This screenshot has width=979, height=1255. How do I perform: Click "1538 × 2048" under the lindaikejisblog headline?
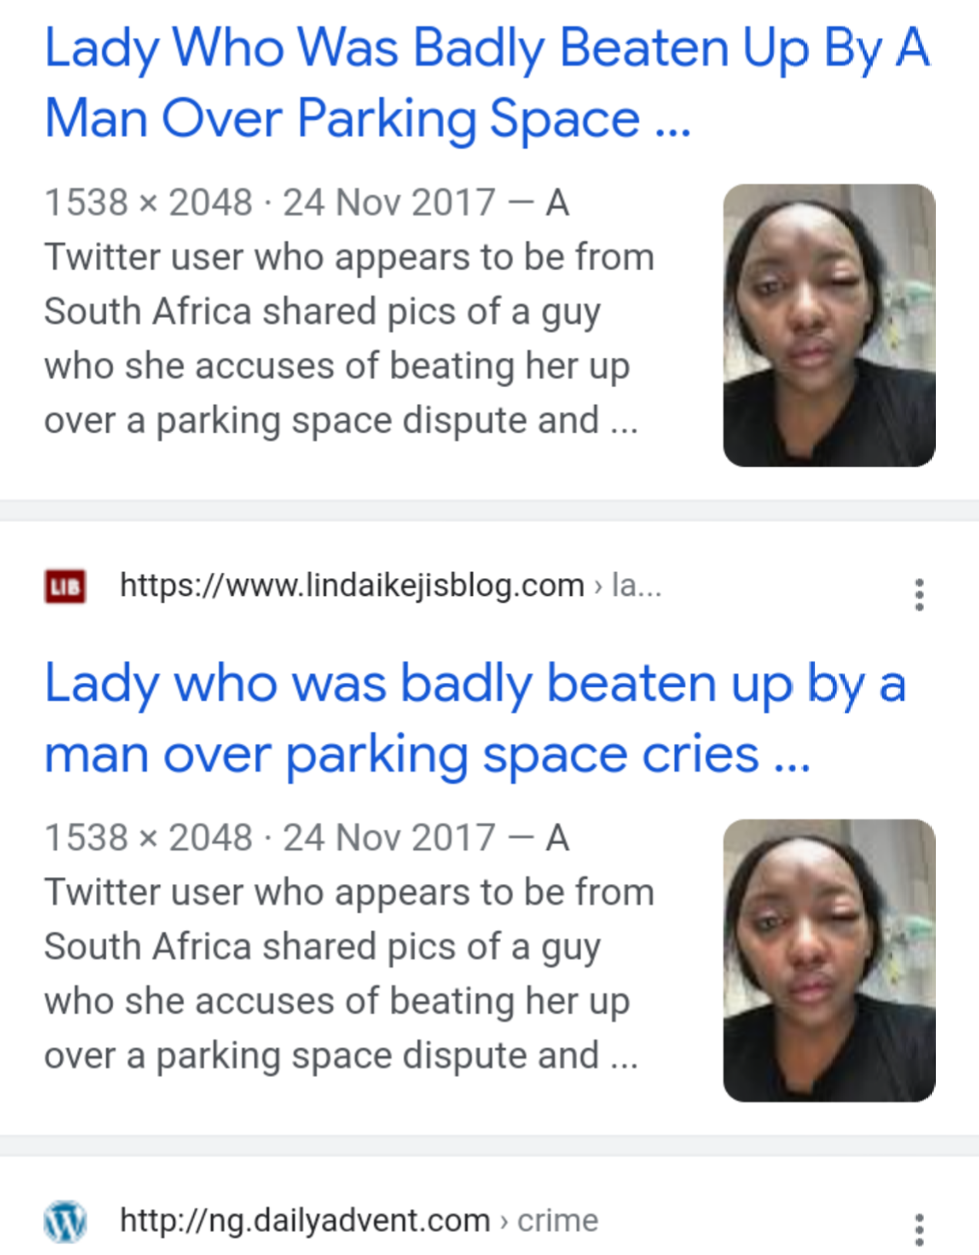(x=149, y=838)
